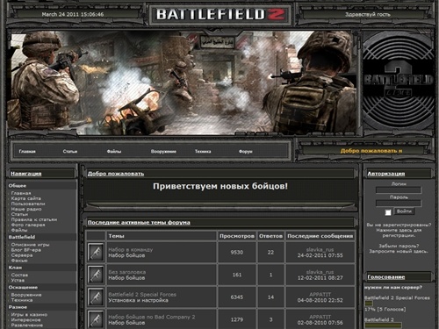This screenshot has height=329, width=439.
Task: Click the Здравствуй гость greeting
Action: click(x=368, y=14)
